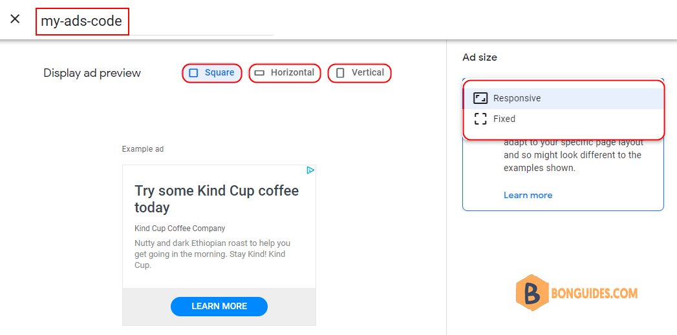677x335 pixels.
Task: Click the 'Nutty and dark Ethiopian roast' ad description
Action: coord(213,254)
